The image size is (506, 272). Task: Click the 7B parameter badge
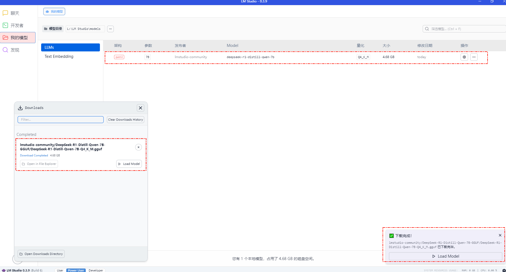coord(147,57)
